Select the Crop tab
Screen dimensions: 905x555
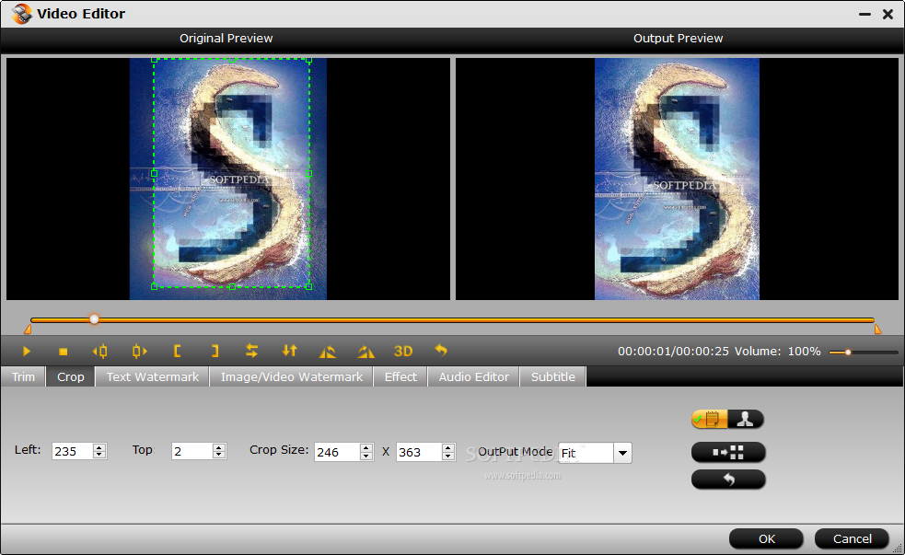click(70, 376)
